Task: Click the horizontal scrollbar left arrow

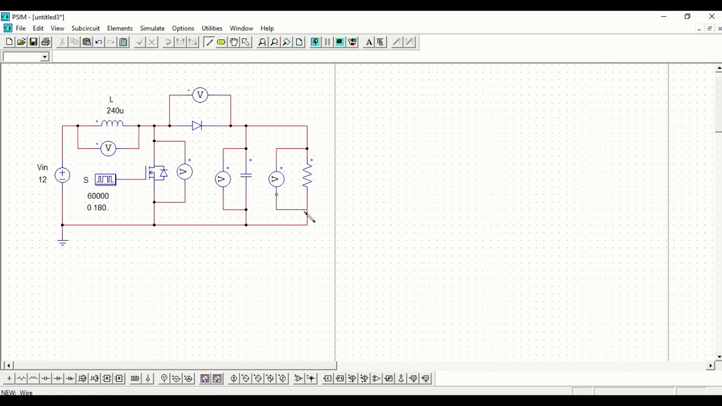Action: (x=7, y=365)
